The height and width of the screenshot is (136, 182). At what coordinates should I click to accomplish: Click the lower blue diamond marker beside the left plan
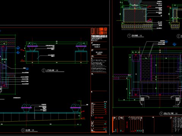tap(18, 53)
